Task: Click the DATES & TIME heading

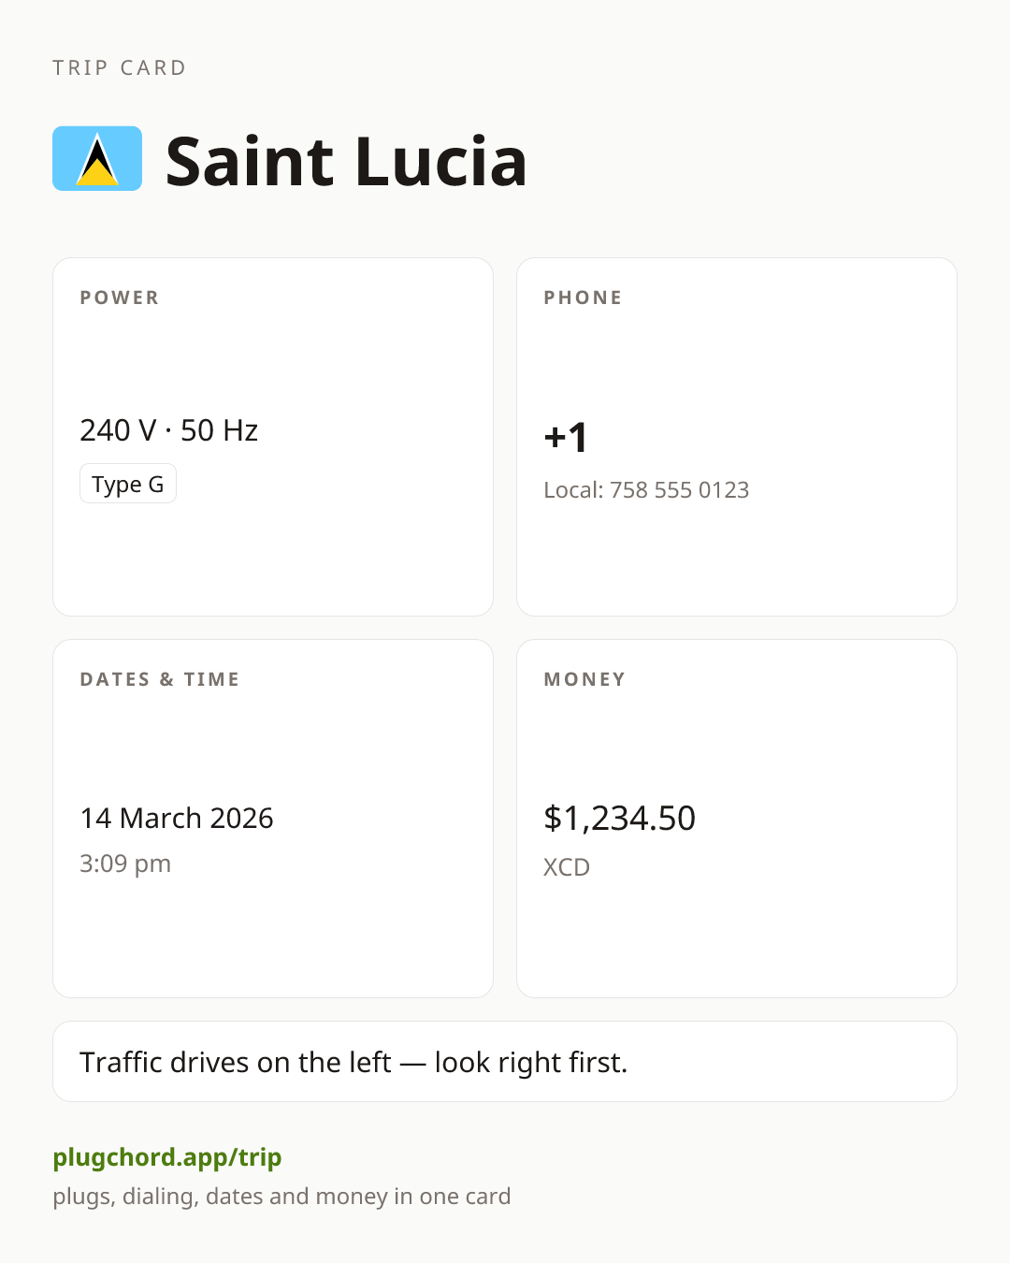Action: click(x=160, y=679)
